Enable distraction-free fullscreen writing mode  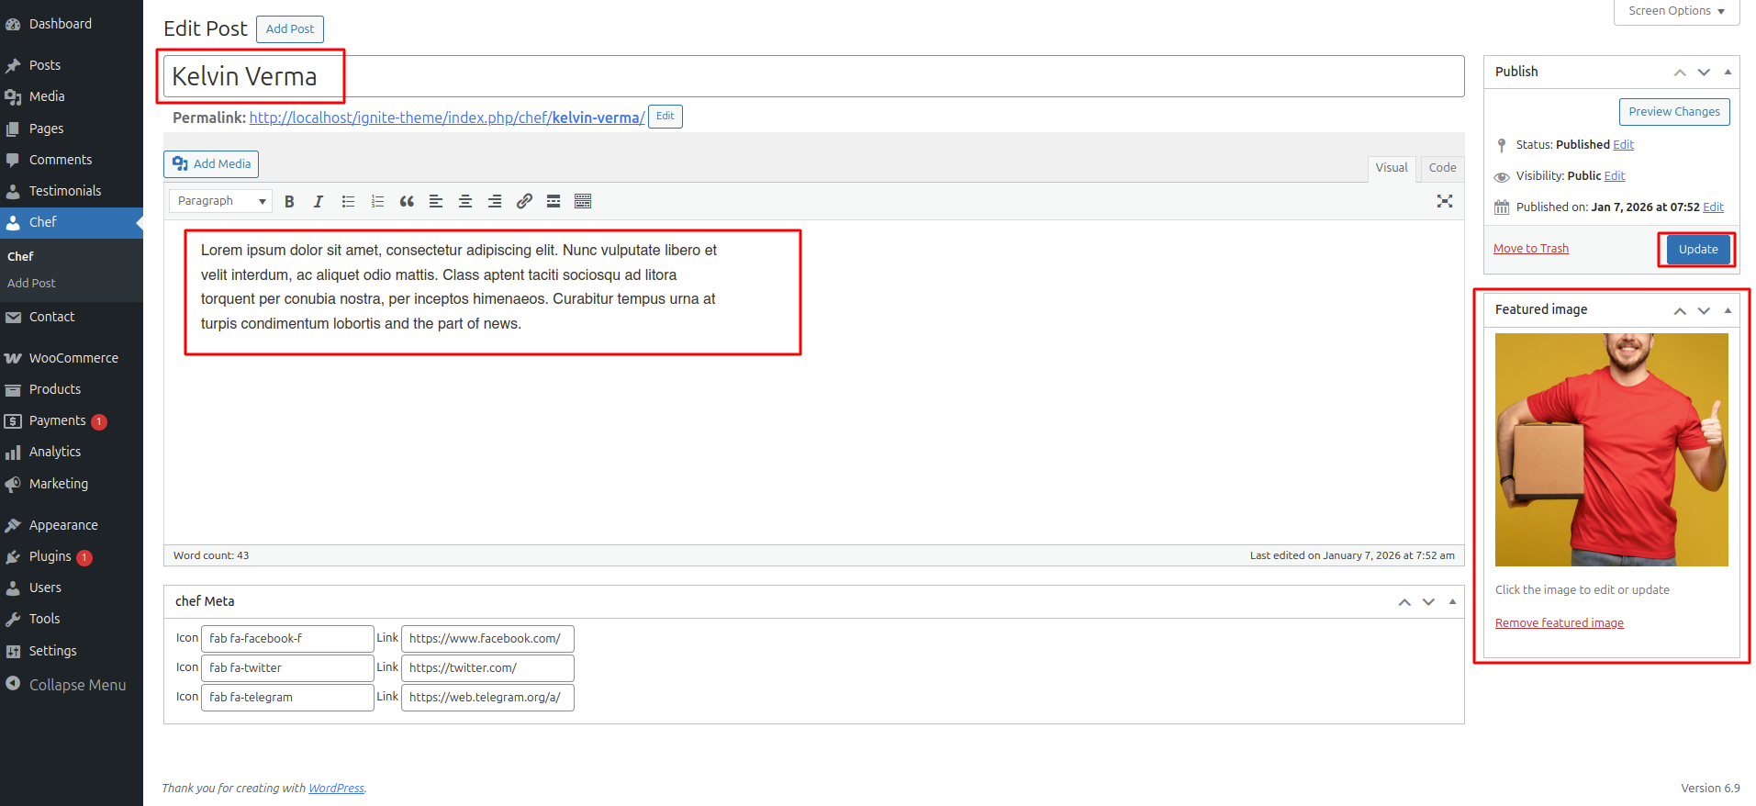coord(1444,202)
